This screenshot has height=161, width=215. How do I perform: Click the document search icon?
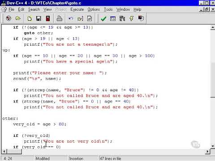coord(90,18)
